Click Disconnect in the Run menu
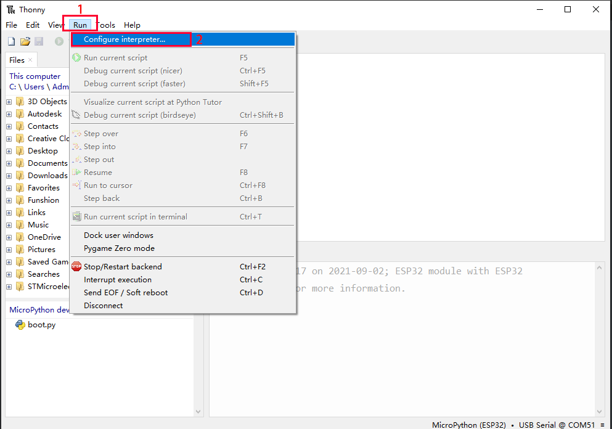The width and height of the screenshot is (612, 429). pos(182,306)
